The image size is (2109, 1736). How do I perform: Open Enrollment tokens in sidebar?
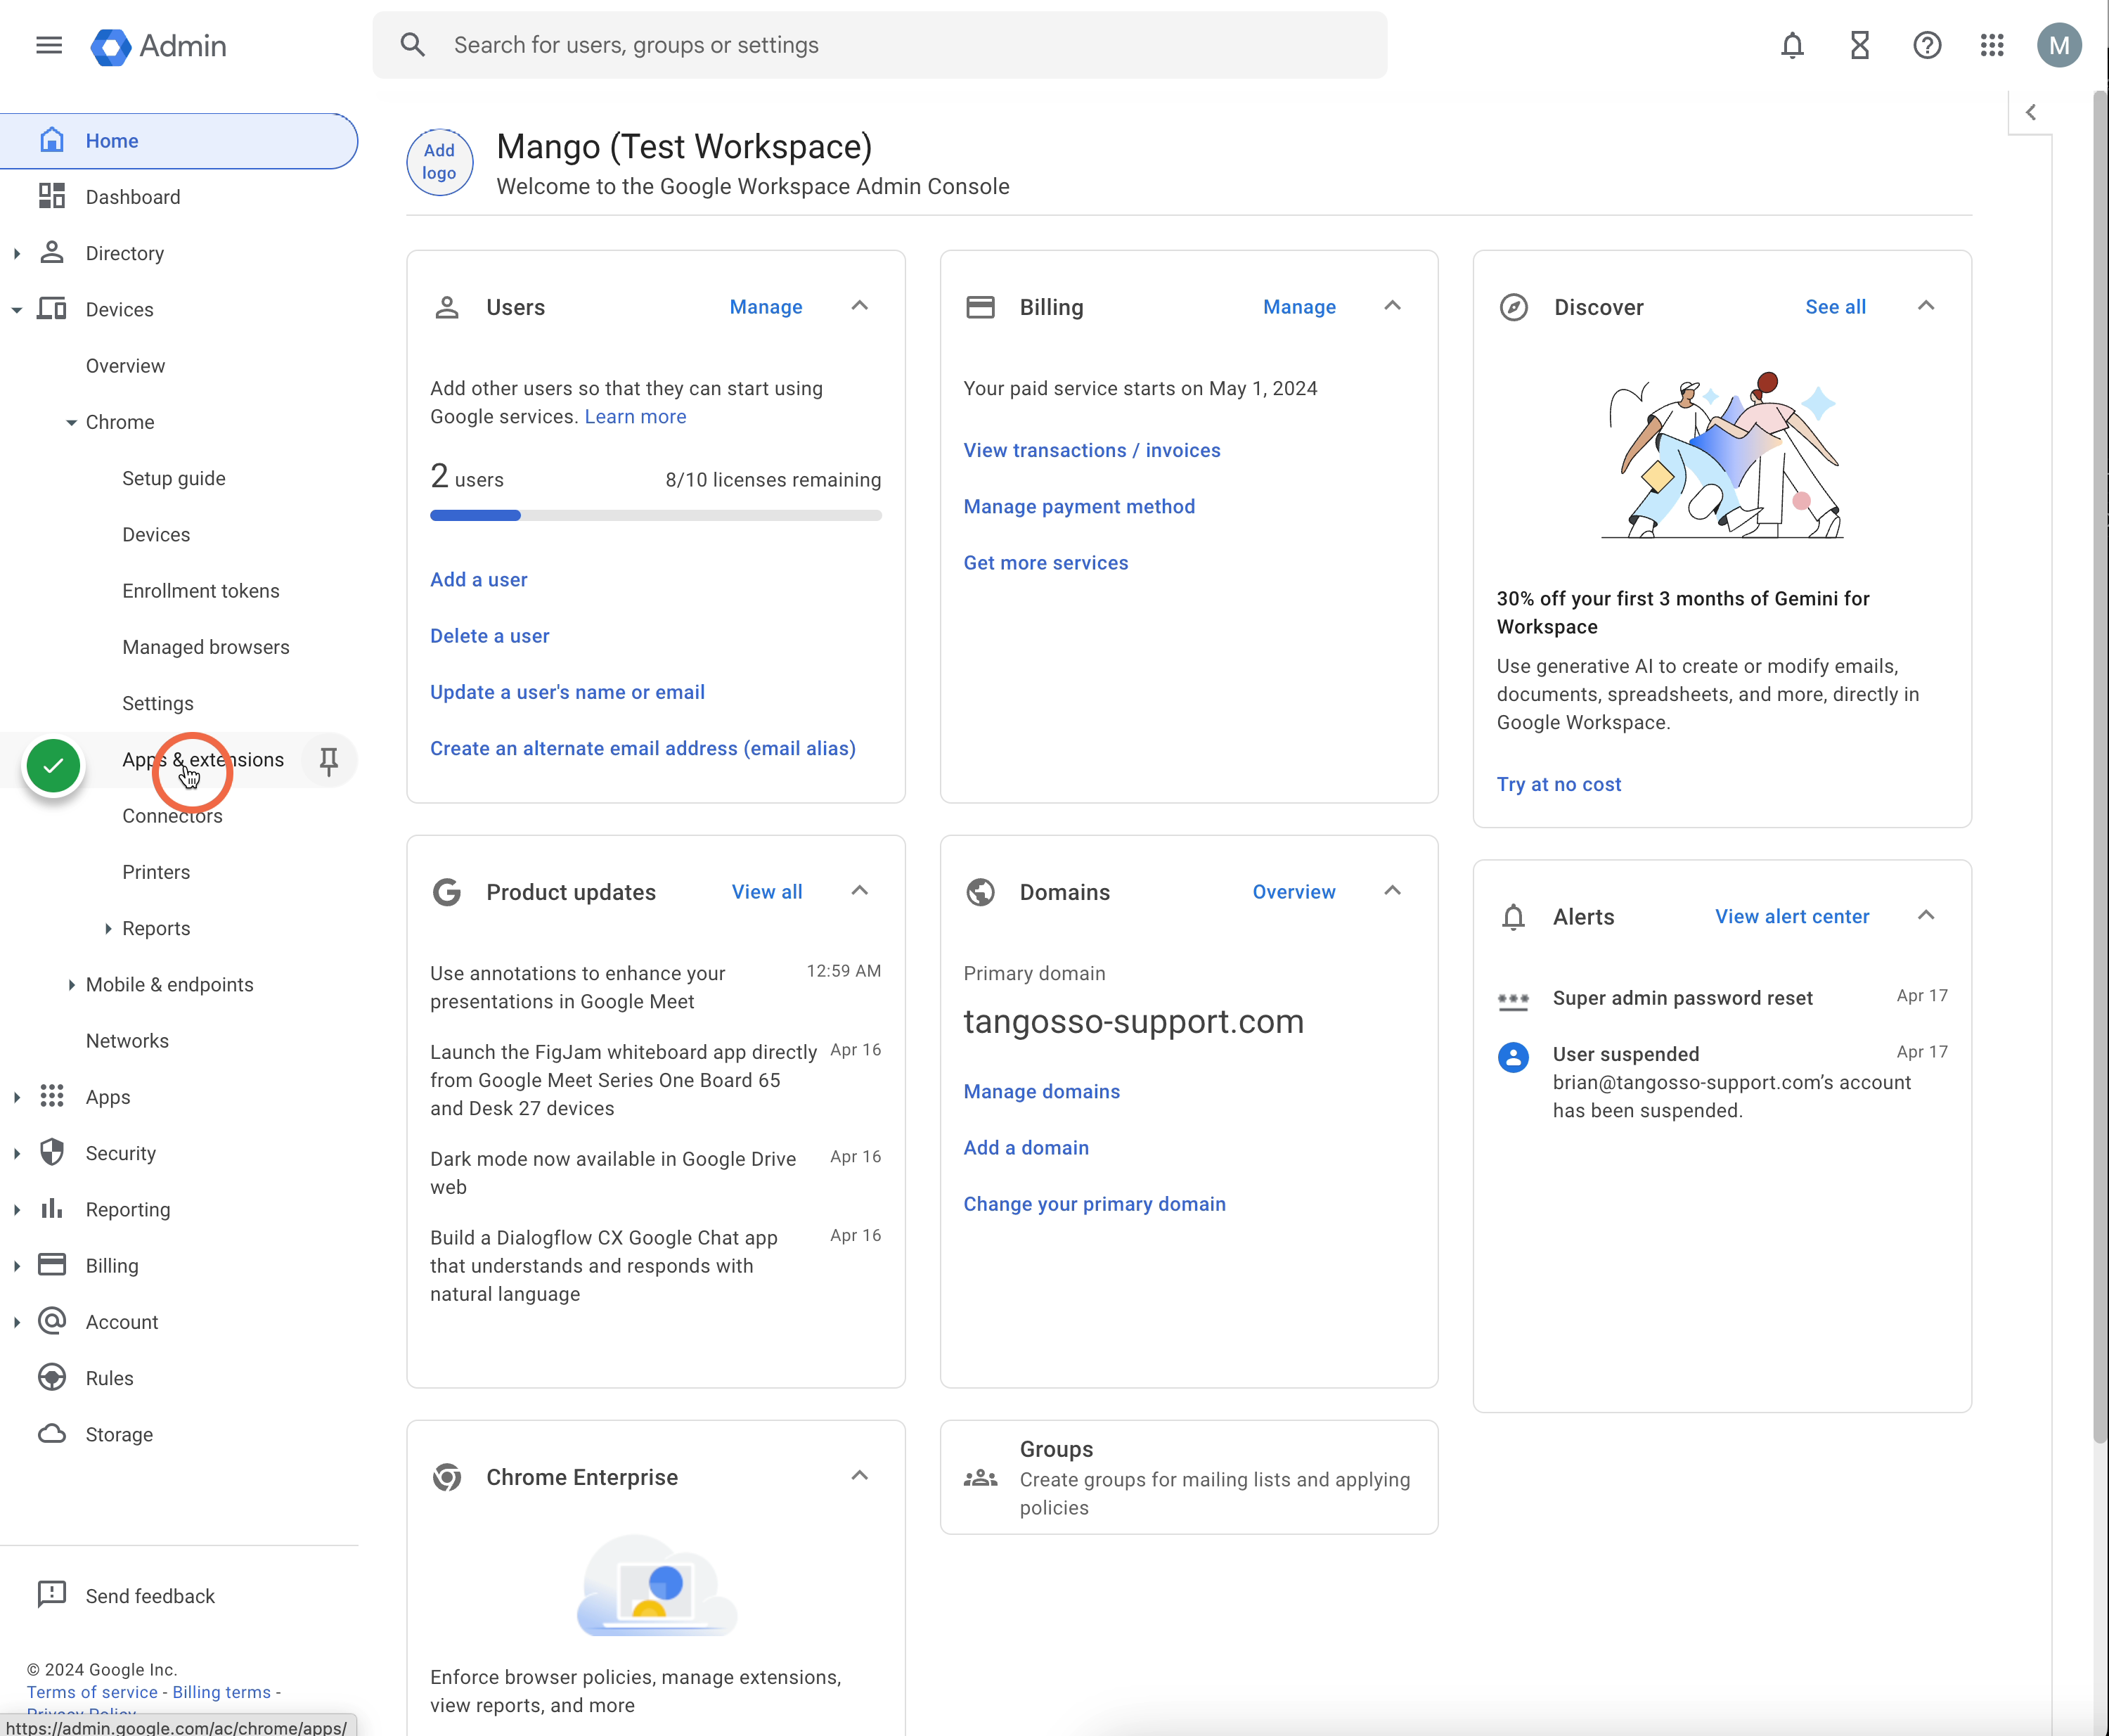click(x=201, y=591)
